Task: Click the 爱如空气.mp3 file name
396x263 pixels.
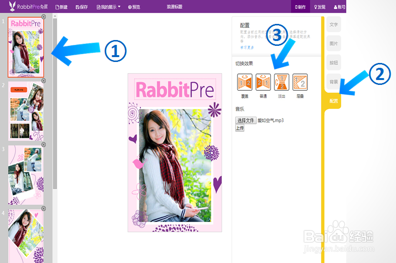Action: (271, 121)
